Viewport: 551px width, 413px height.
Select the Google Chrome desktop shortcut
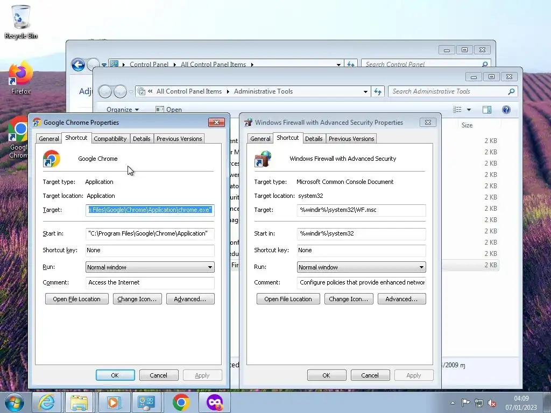tap(18, 137)
